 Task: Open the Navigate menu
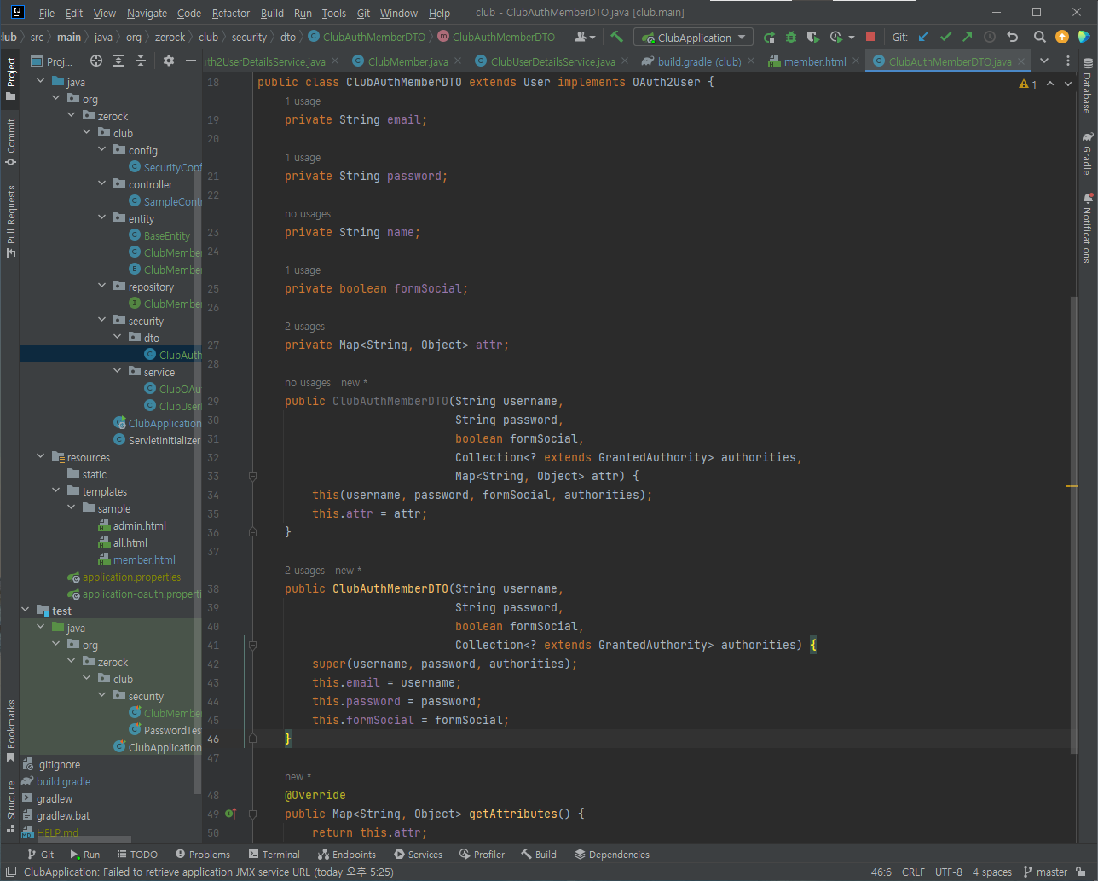147,13
